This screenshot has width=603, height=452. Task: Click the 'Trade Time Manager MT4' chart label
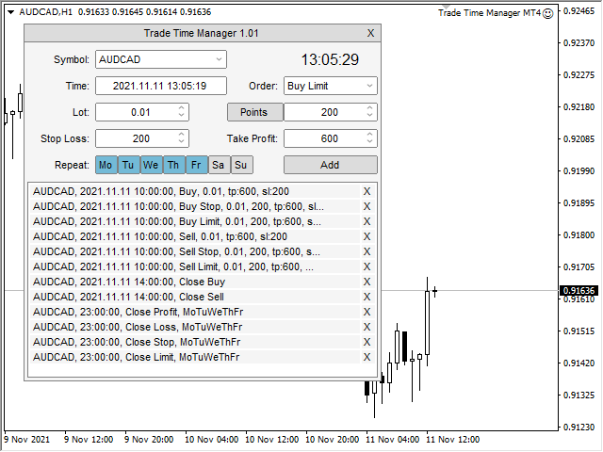[x=490, y=13]
